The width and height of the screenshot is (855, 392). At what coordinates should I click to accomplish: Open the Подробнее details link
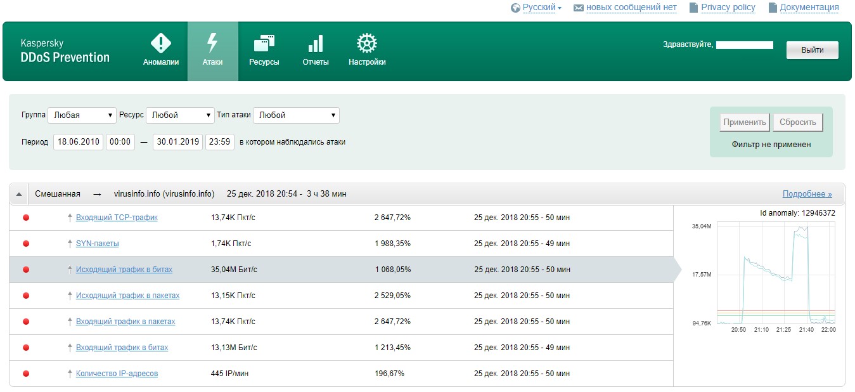pos(807,194)
